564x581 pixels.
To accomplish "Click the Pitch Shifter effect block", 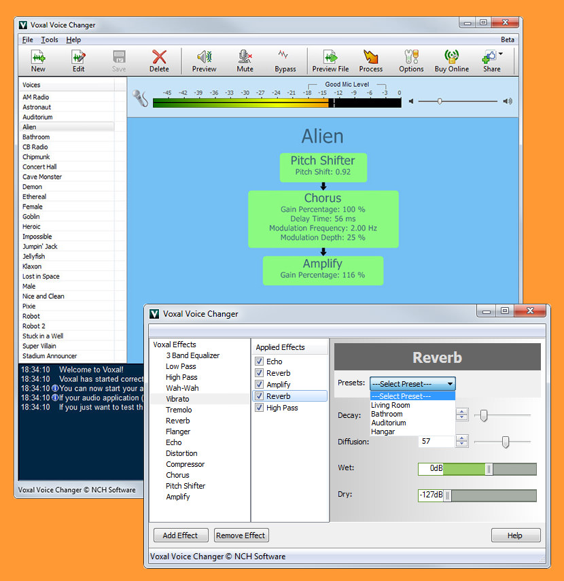I will point(323,167).
